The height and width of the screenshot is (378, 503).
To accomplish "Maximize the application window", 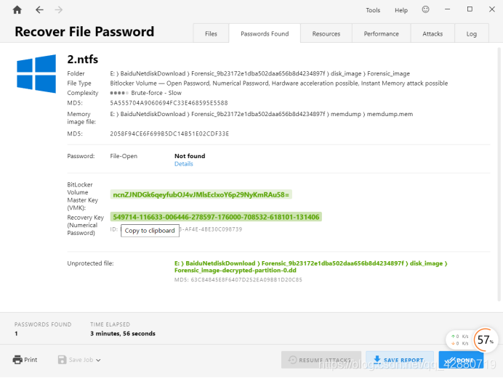I will [470, 9].
